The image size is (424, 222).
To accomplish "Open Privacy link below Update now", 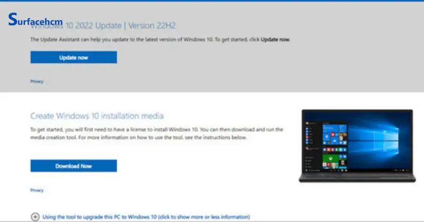I will (37, 82).
